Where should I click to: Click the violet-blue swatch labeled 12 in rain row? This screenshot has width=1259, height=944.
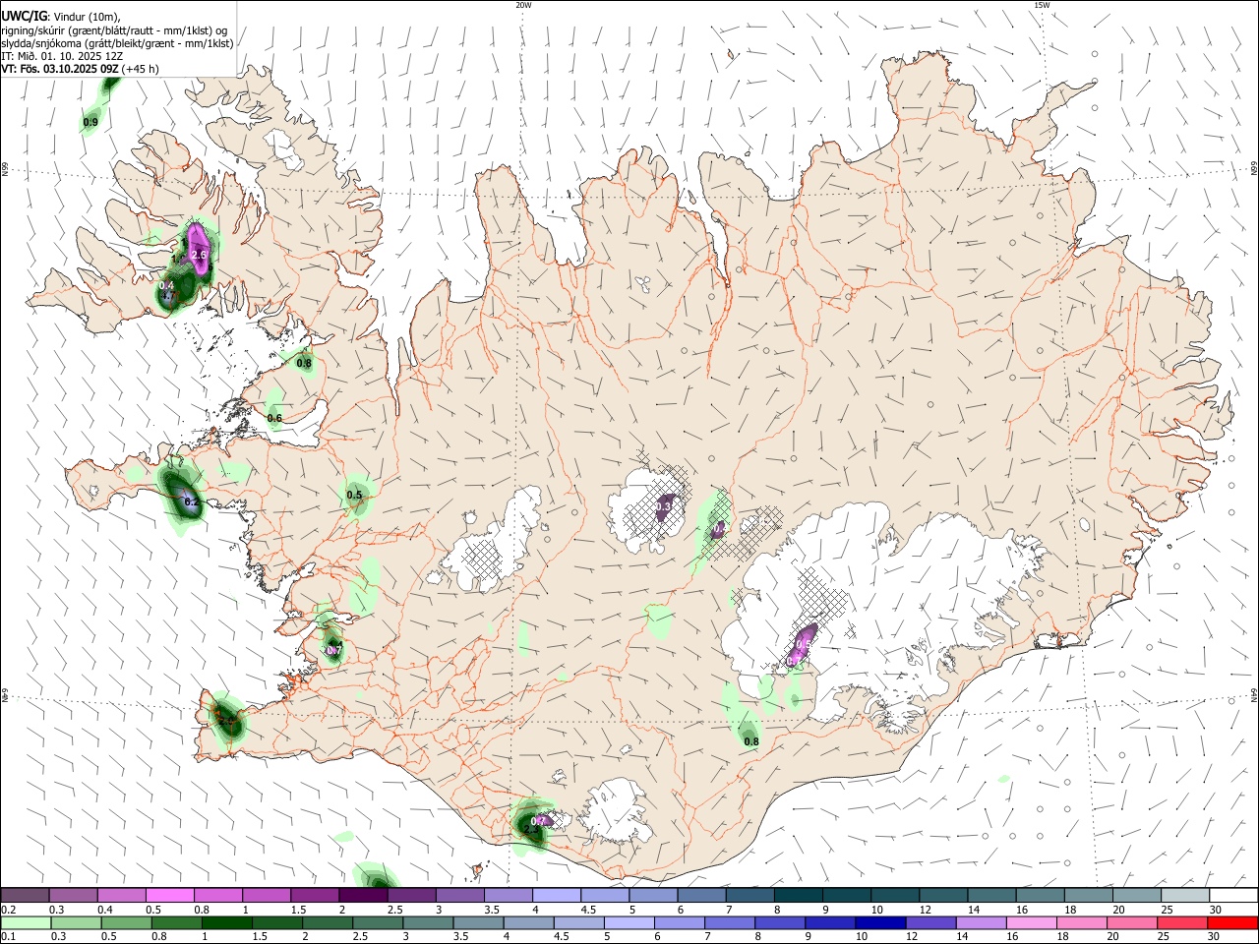[x=929, y=923]
